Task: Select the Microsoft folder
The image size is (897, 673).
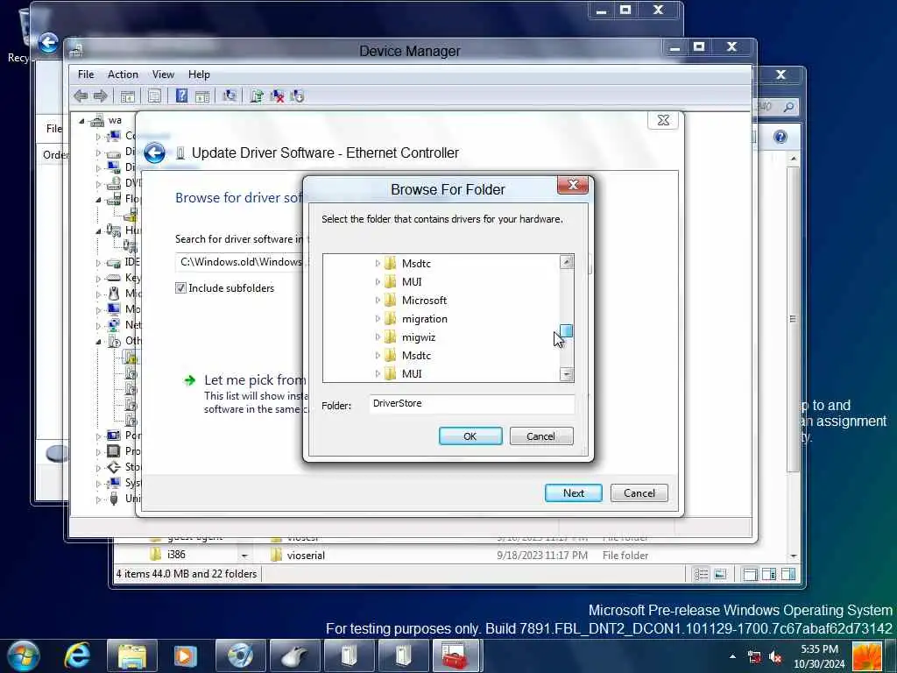Action: click(424, 301)
